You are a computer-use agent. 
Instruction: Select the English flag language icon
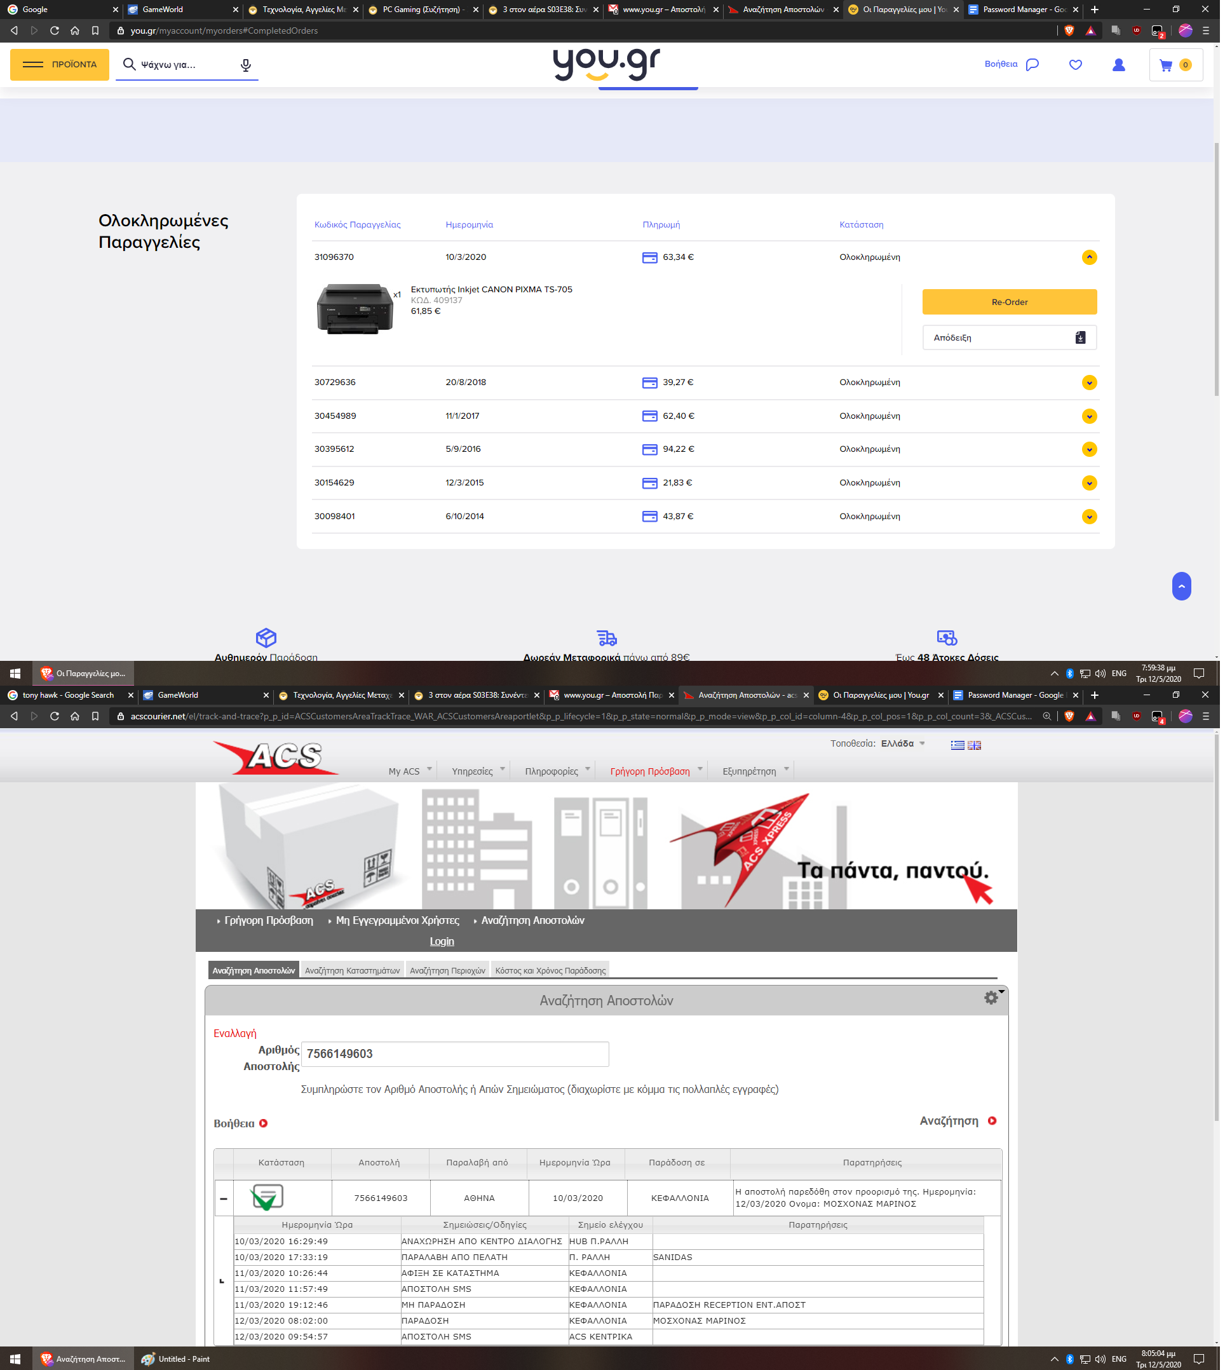974,745
